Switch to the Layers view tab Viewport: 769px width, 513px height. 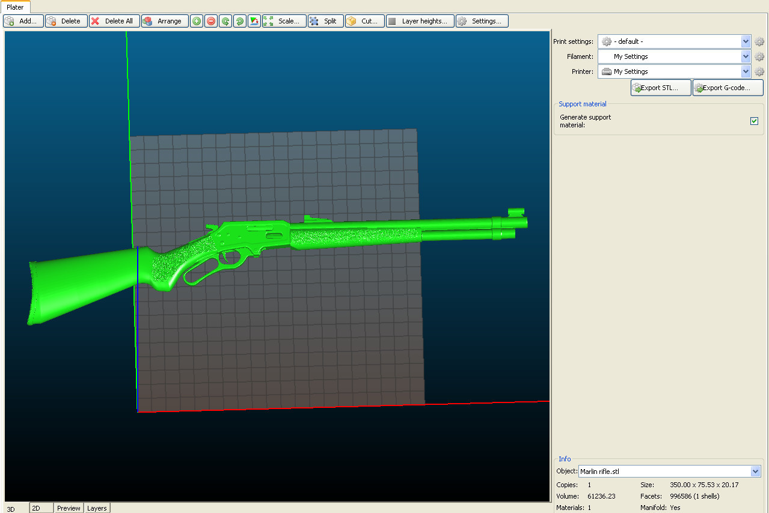[97, 508]
